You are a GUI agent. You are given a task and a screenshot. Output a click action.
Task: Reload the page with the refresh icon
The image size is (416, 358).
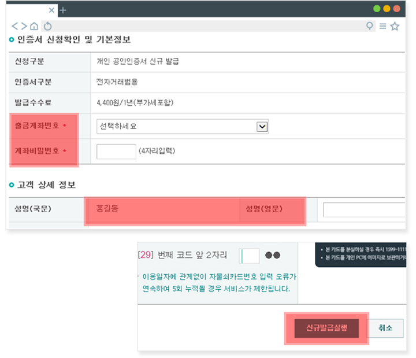(48, 26)
